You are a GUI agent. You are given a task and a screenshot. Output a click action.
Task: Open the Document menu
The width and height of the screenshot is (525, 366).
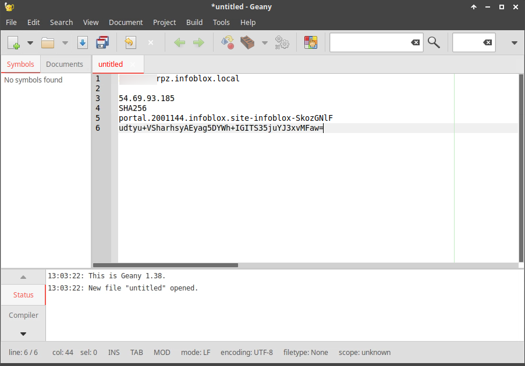coord(126,23)
